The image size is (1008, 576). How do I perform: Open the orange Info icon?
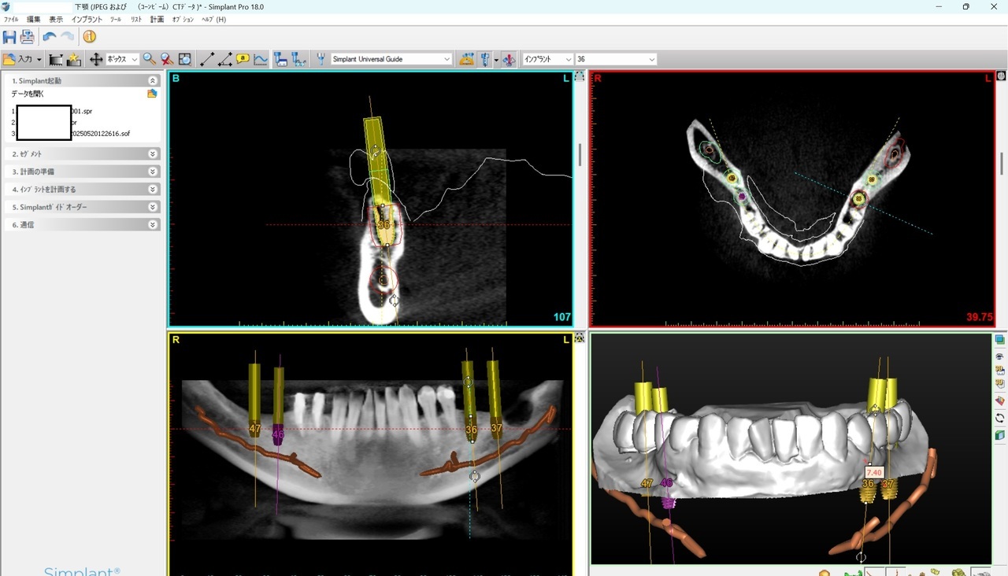90,37
